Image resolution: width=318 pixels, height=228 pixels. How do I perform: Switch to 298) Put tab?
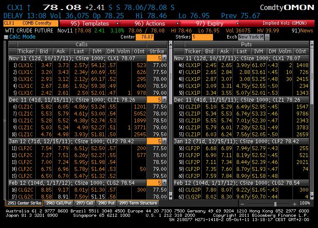point(106,203)
